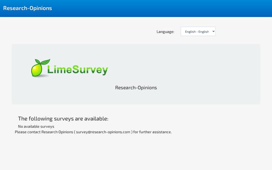Click the 'No available surveys' text
Viewport: 272px width, 170px height.
pos(36,127)
